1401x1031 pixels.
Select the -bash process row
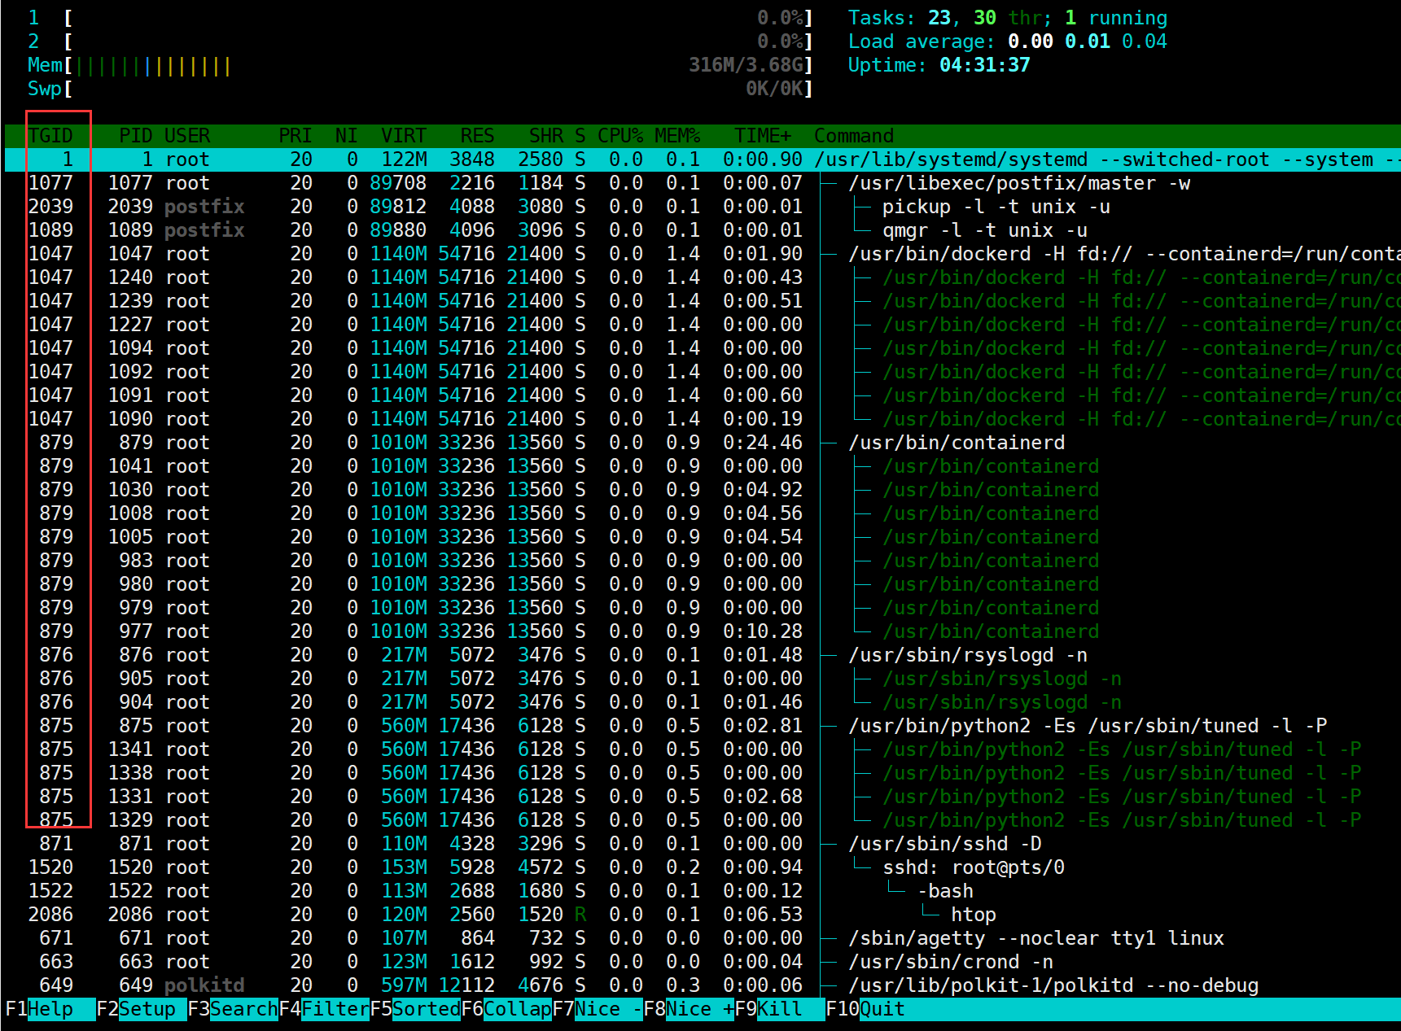click(703, 891)
